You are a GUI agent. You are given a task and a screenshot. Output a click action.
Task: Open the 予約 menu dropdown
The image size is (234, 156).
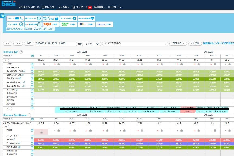(64, 7)
